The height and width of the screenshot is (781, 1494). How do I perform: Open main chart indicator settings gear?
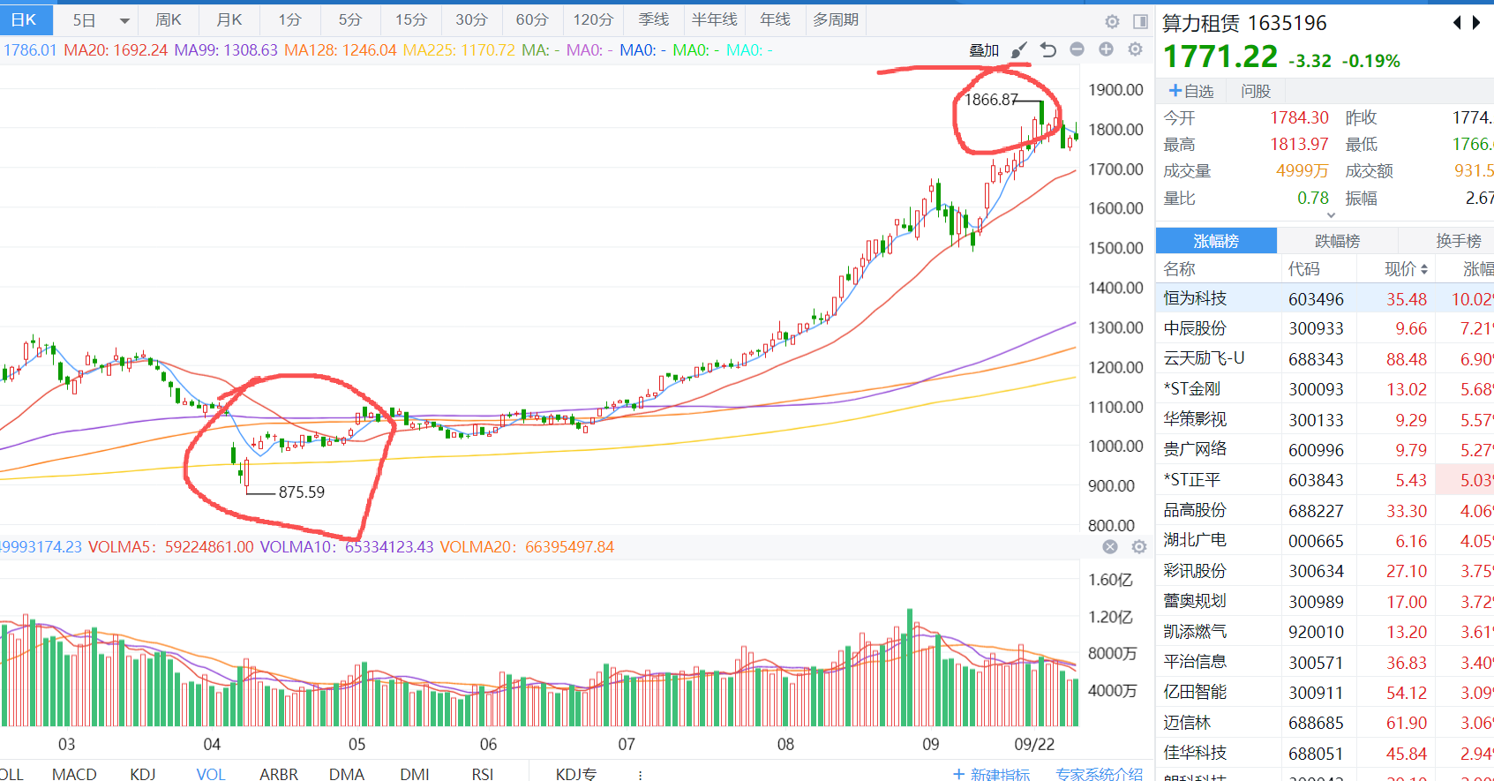point(1135,49)
